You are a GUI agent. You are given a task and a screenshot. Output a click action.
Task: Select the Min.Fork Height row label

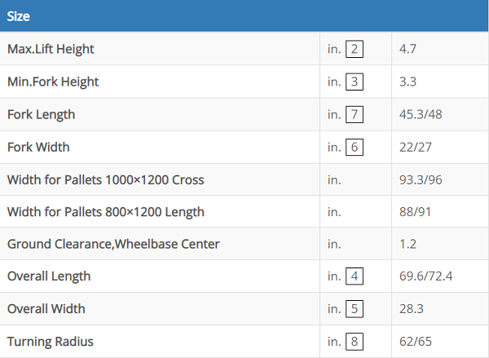tap(53, 82)
